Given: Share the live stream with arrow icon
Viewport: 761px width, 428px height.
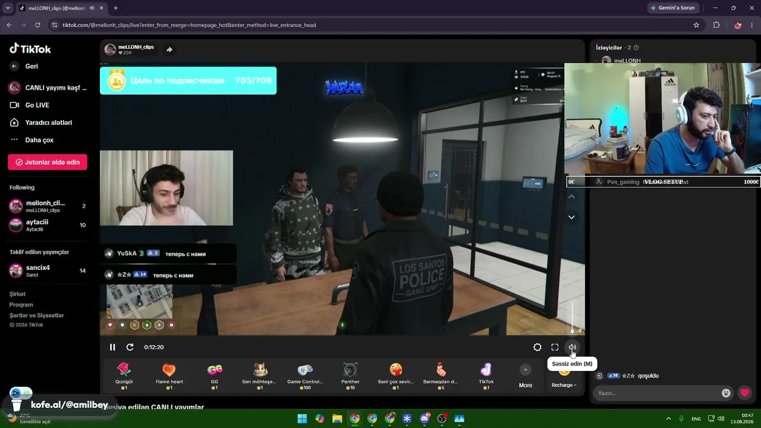Looking at the screenshot, I should (169, 49).
